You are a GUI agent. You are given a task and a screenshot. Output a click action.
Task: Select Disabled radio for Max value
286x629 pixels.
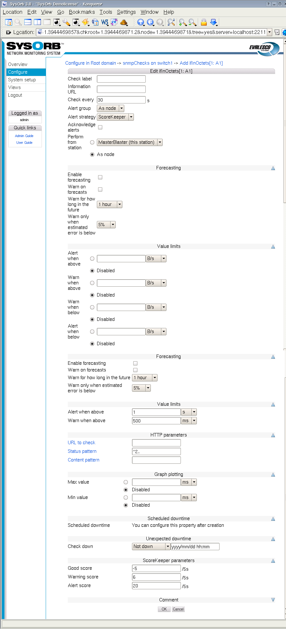coord(126,490)
